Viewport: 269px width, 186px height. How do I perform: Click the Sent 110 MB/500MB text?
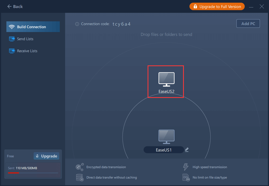tap(22, 168)
